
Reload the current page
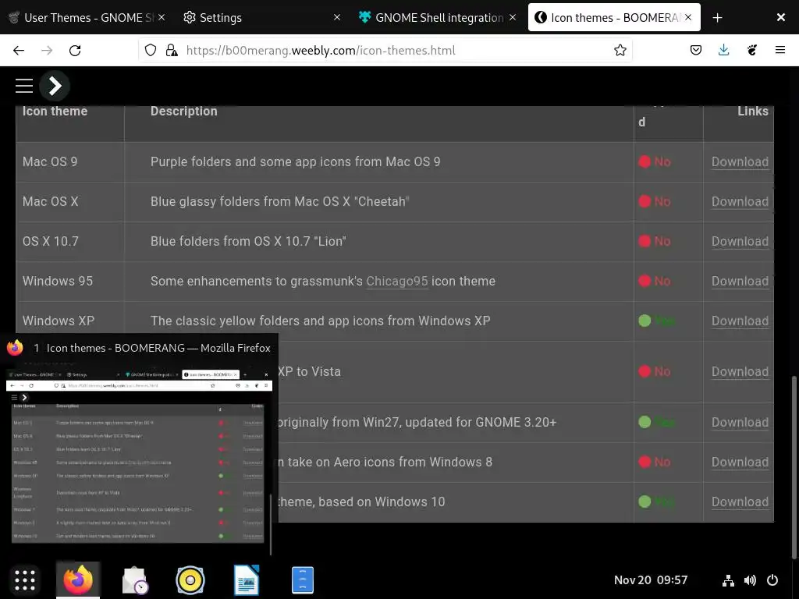point(75,50)
